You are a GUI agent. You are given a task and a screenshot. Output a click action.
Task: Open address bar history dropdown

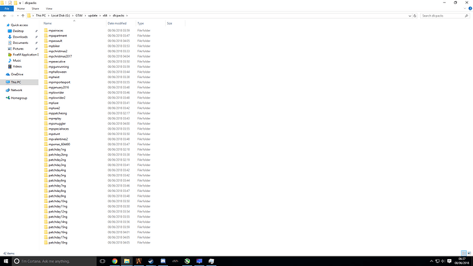[410, 16]
